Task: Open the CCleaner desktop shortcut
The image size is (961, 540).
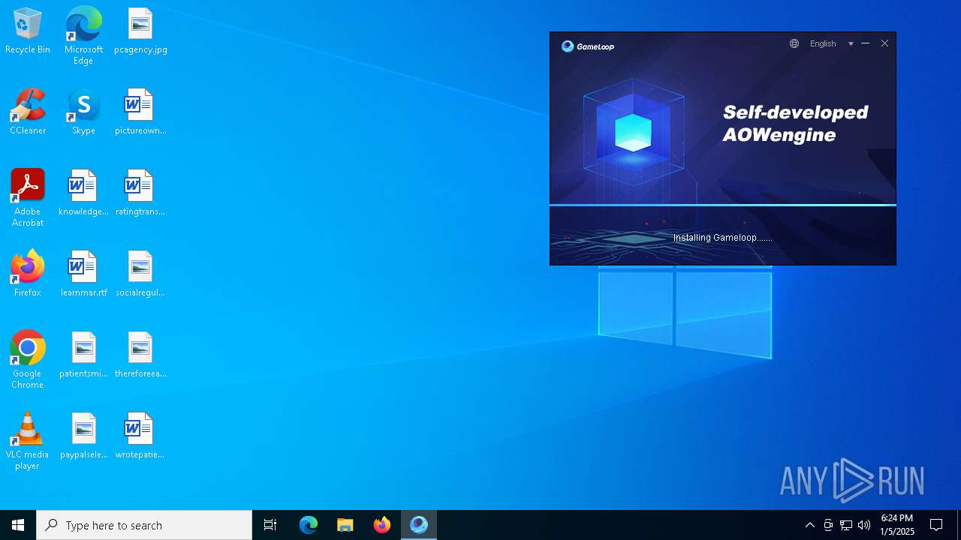Action: (x=28, y=112)
